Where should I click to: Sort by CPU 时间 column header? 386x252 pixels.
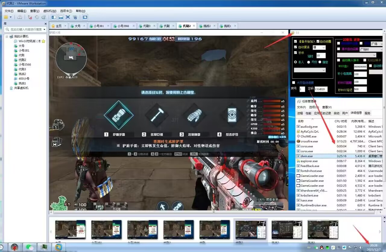point(341,121)
